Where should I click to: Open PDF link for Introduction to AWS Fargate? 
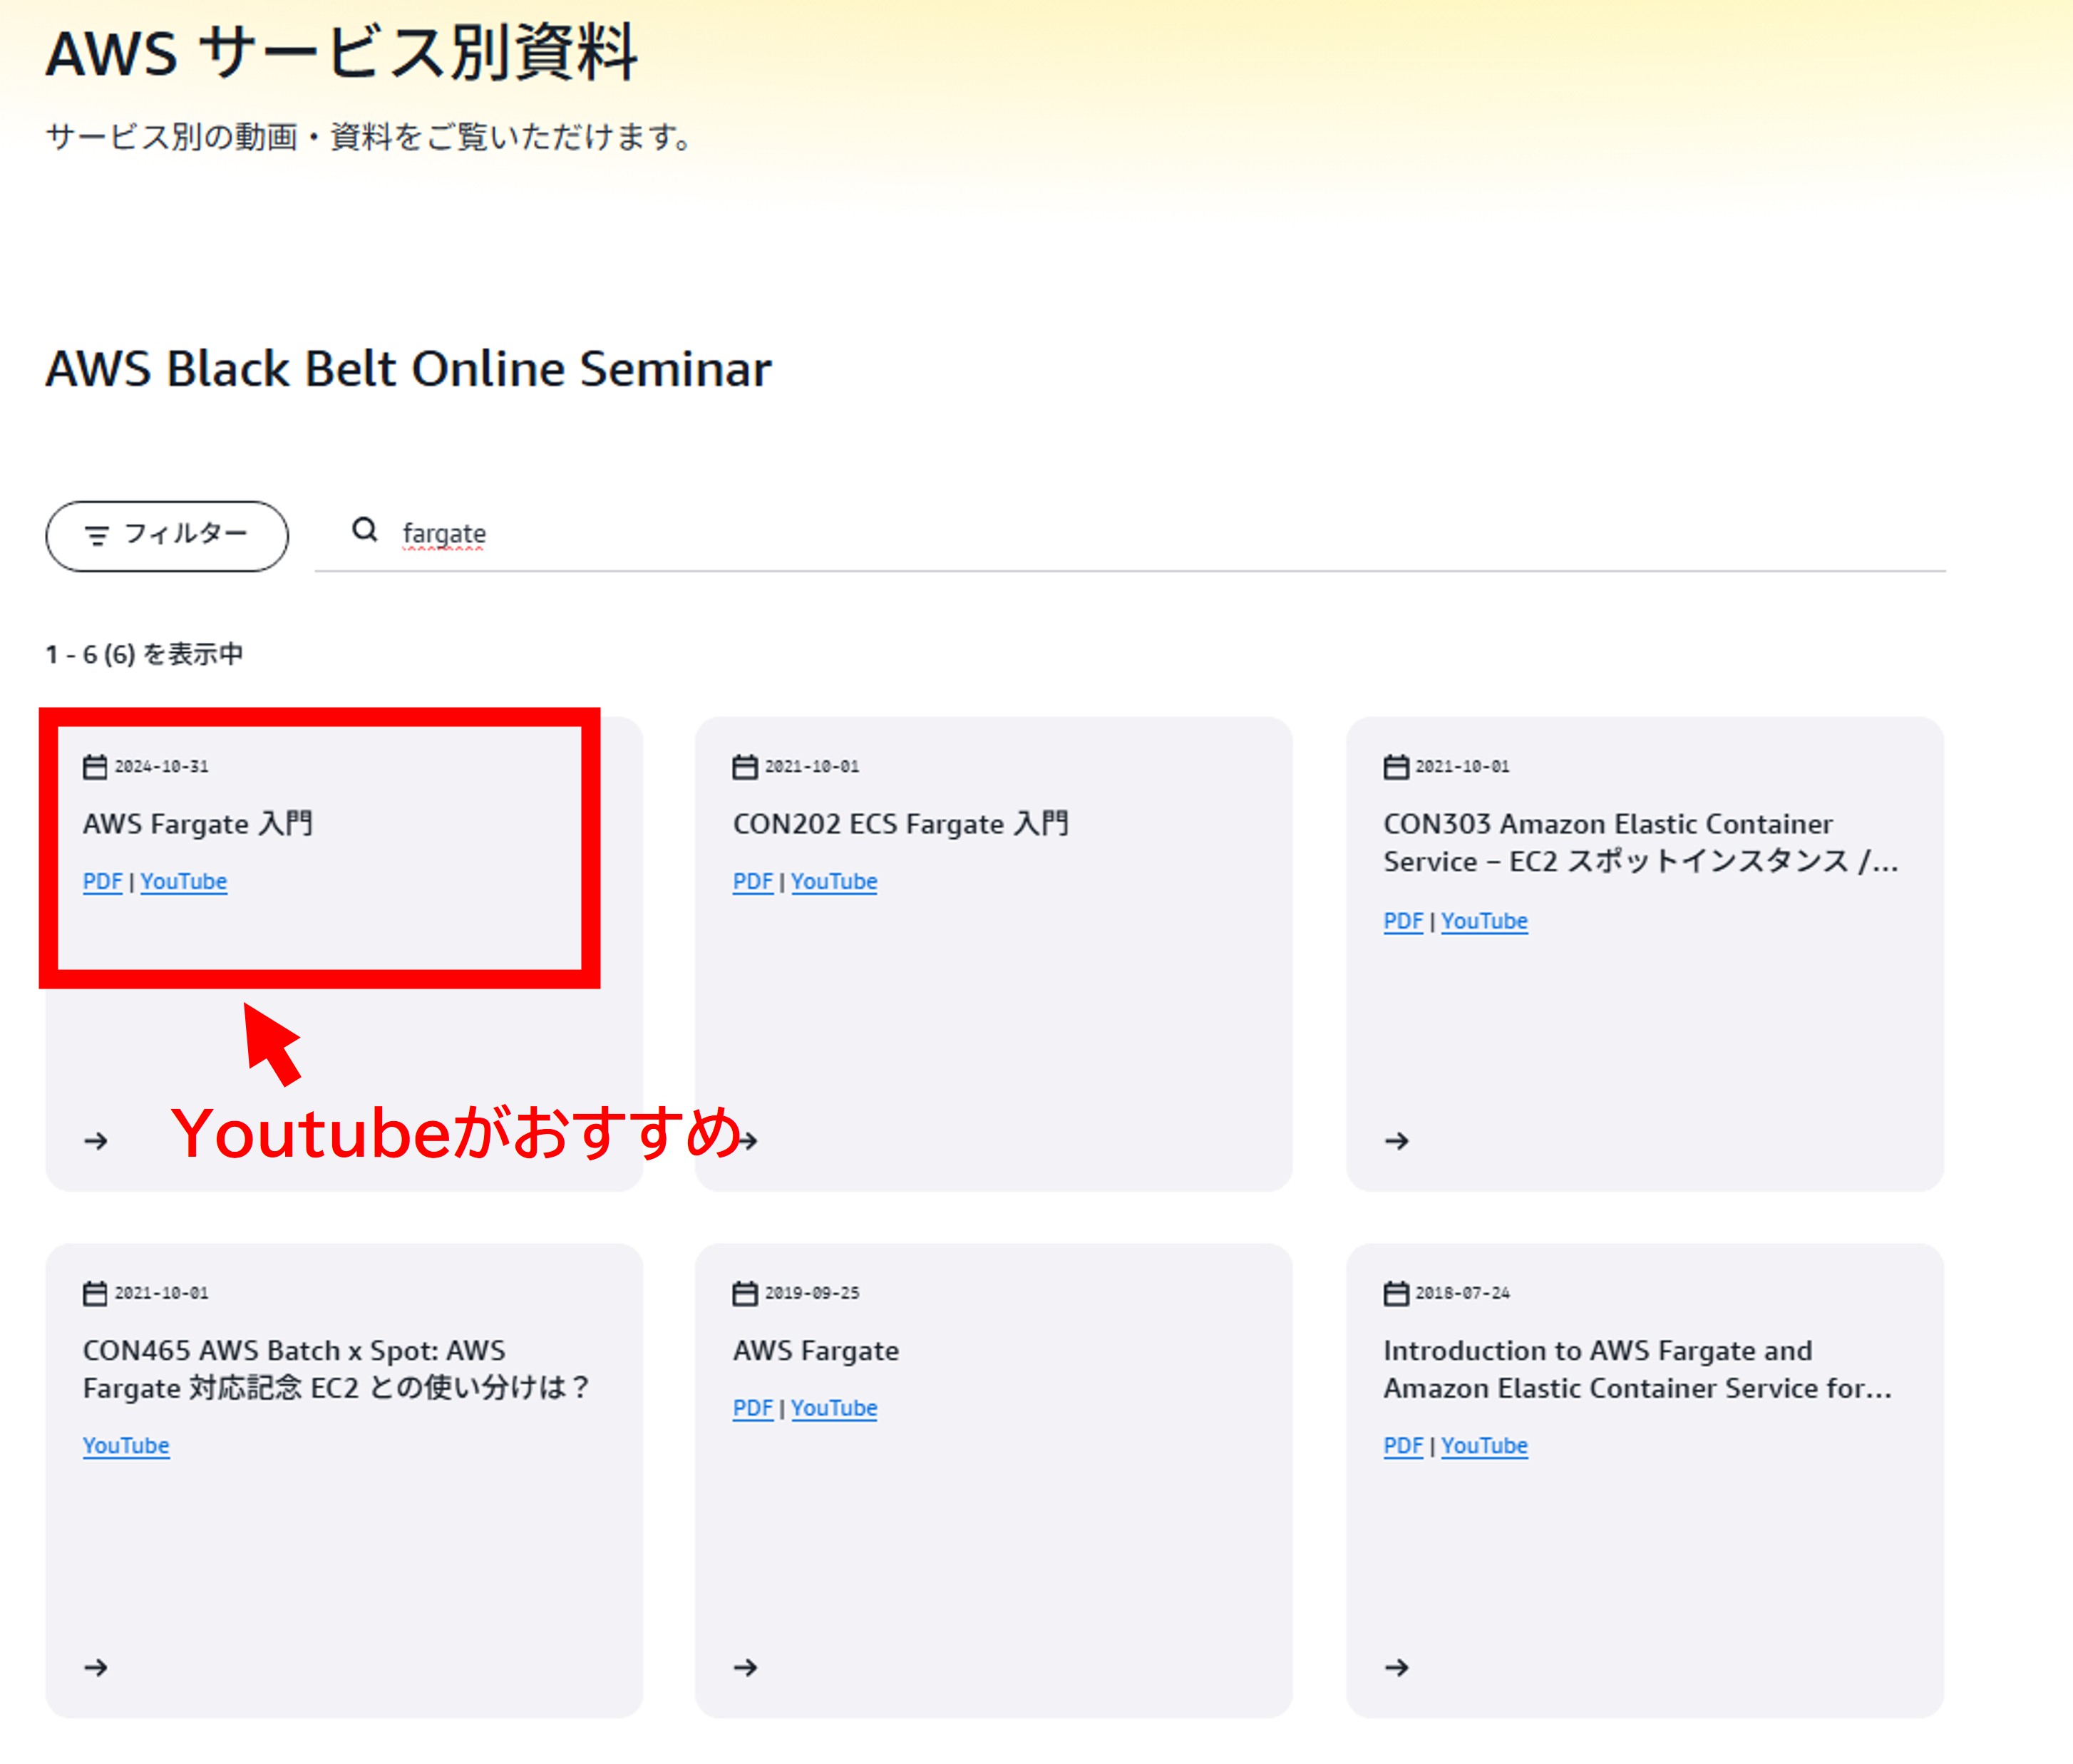coord(1403,1445)
